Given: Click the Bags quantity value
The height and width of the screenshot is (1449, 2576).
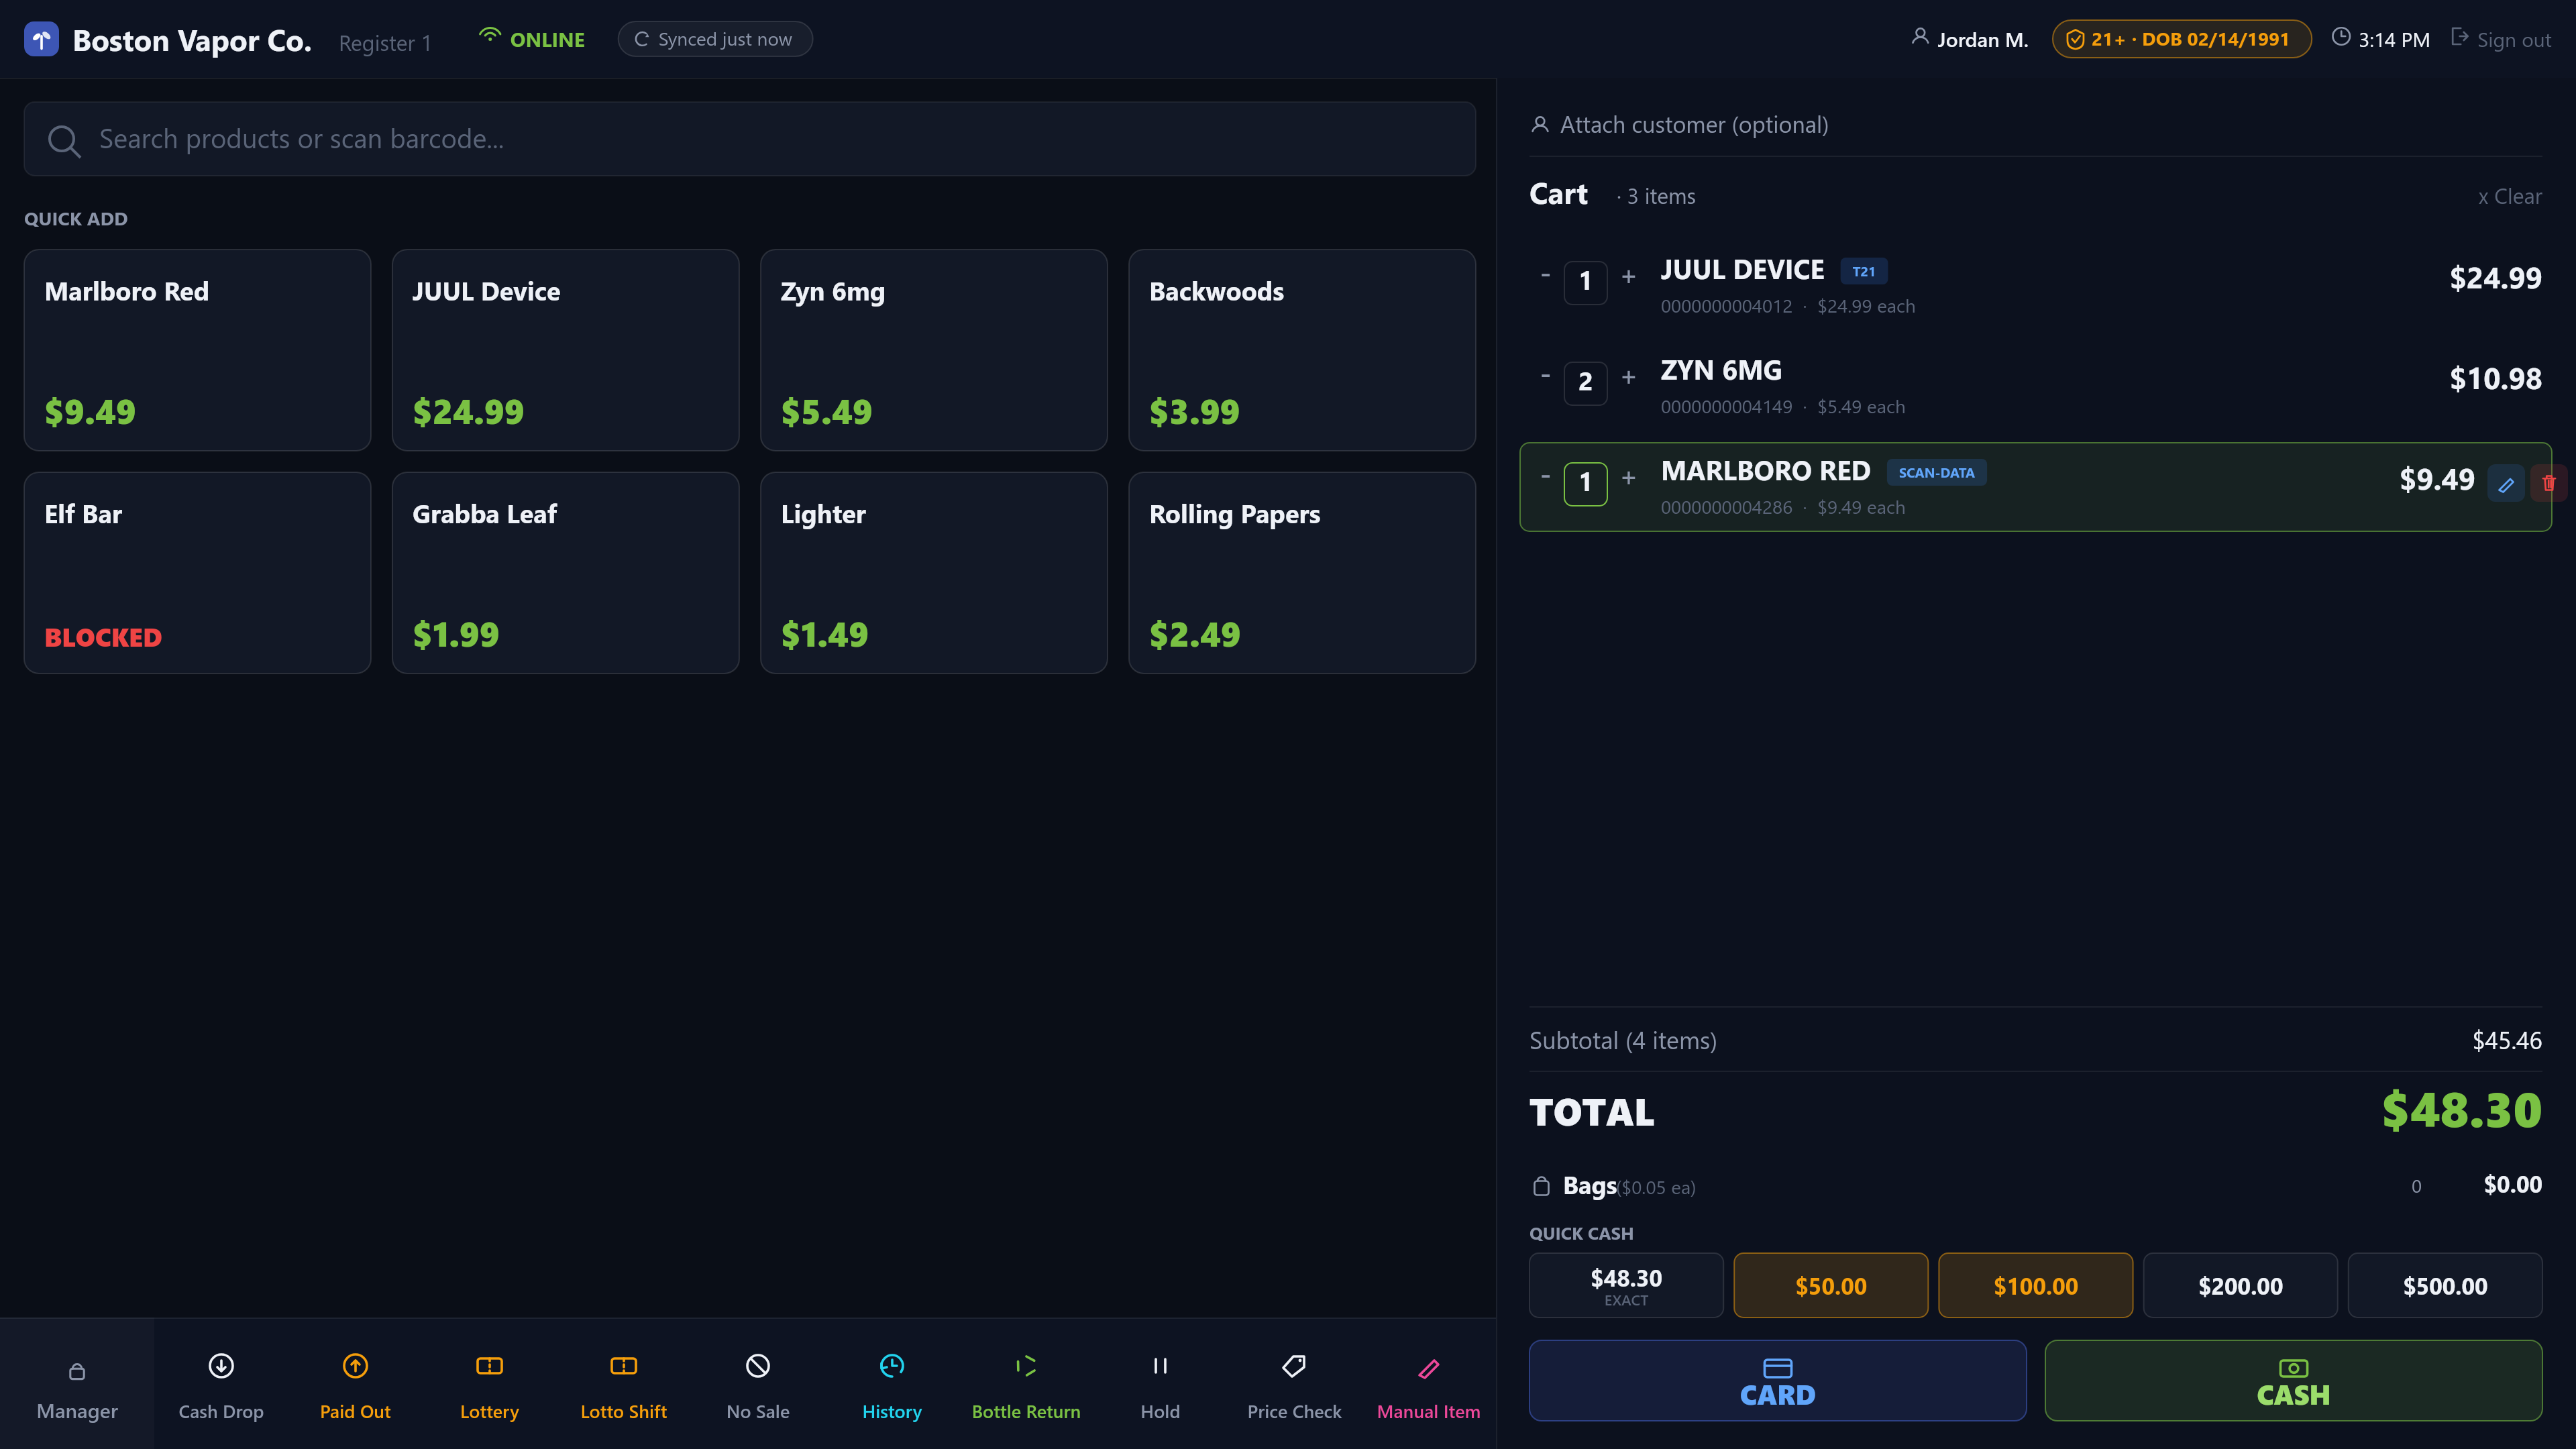Looking at the screenshot, I should (x=2416, y=1187).
